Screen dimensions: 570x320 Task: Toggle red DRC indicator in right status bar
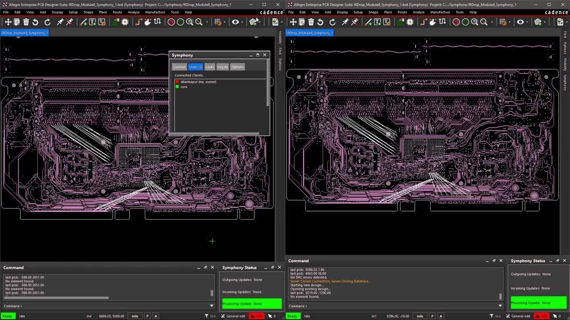(541, 316)
